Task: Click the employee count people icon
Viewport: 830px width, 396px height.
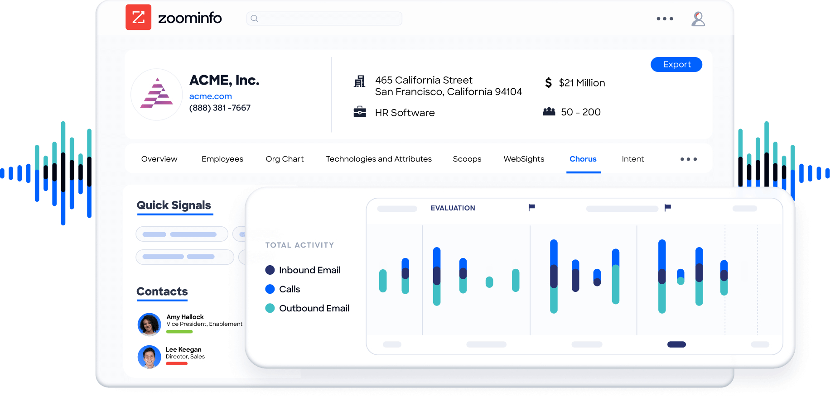Action: [x=549, y=112]
